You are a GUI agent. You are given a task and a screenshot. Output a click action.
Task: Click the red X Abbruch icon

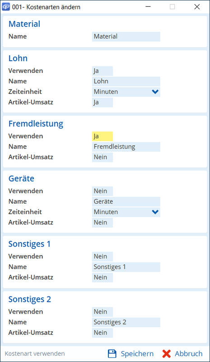pyautogui.click(x=166, y=354)
